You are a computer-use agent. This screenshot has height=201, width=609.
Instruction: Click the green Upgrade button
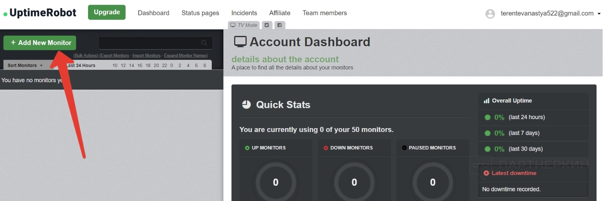click(x=107, y=12)
